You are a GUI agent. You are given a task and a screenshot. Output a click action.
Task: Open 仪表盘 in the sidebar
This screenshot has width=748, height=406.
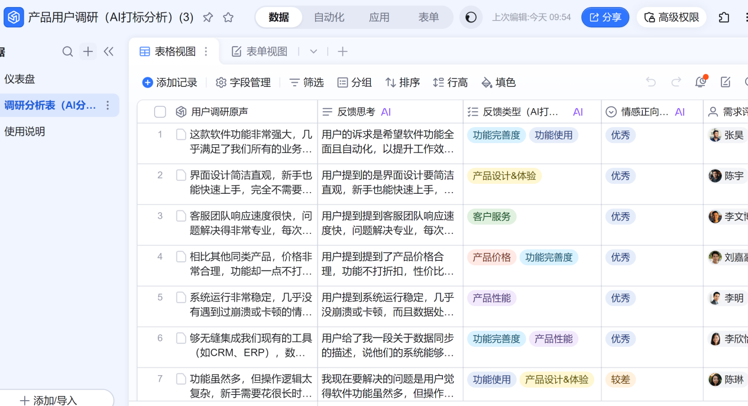pos(20,79)
